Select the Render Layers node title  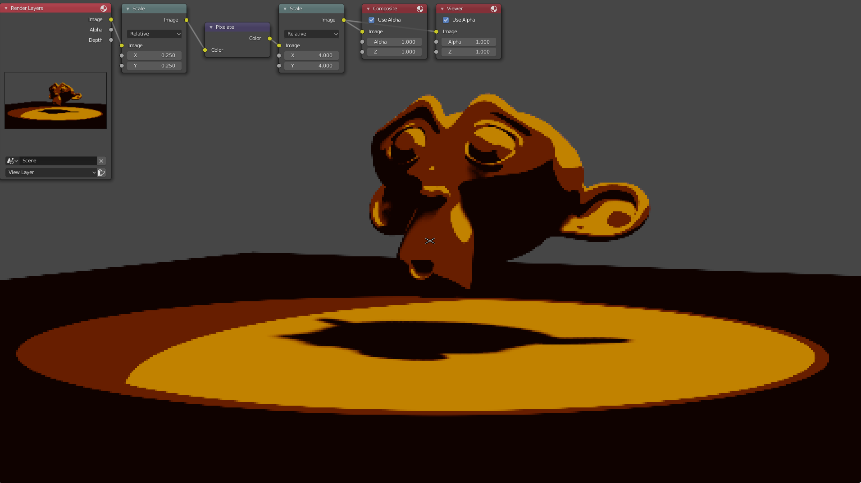pos(27,8)
